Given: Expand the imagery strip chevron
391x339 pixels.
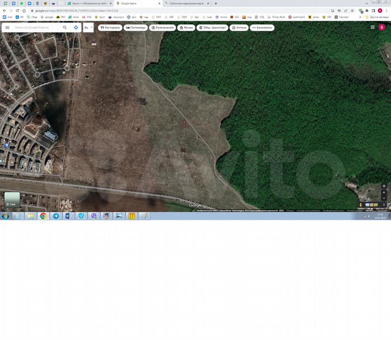Looking at the screenshot, I should [384, 205].
